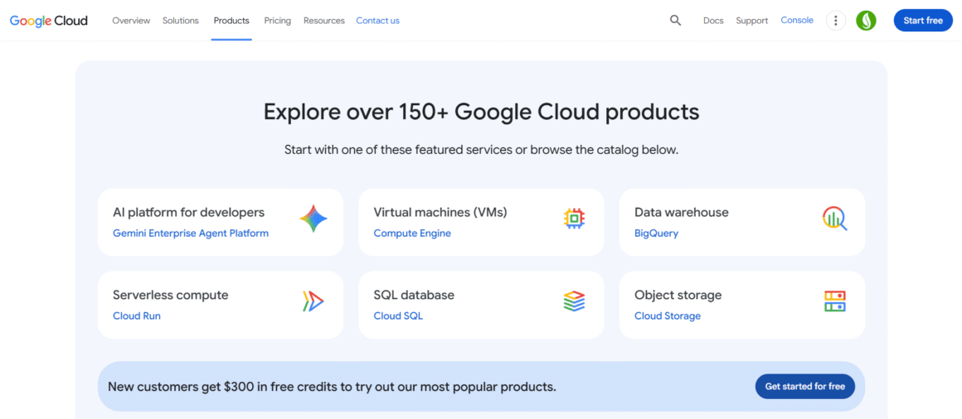962x419 pixels.
Task: Click the BigQuery magnifier chart icon
Action: tap(835, 219)
